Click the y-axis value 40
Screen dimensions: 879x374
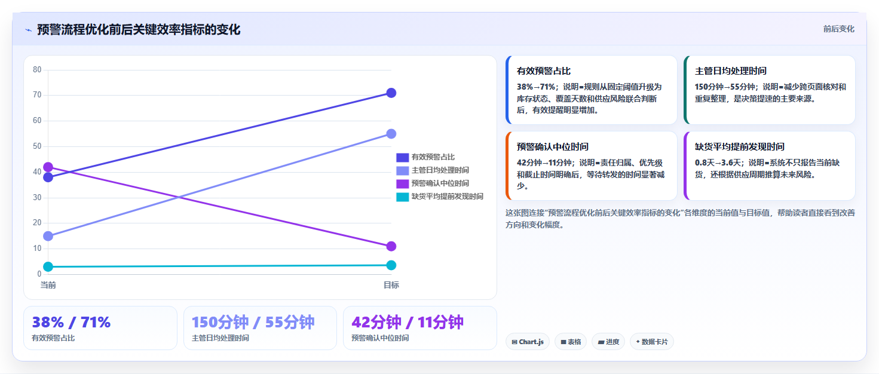click(x=37, y=171)
